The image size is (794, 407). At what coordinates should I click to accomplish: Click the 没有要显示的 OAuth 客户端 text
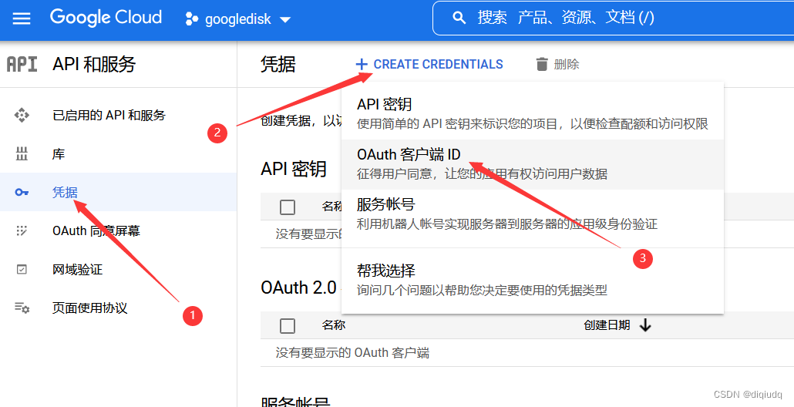pyautogui.click(x=352, y=352)
